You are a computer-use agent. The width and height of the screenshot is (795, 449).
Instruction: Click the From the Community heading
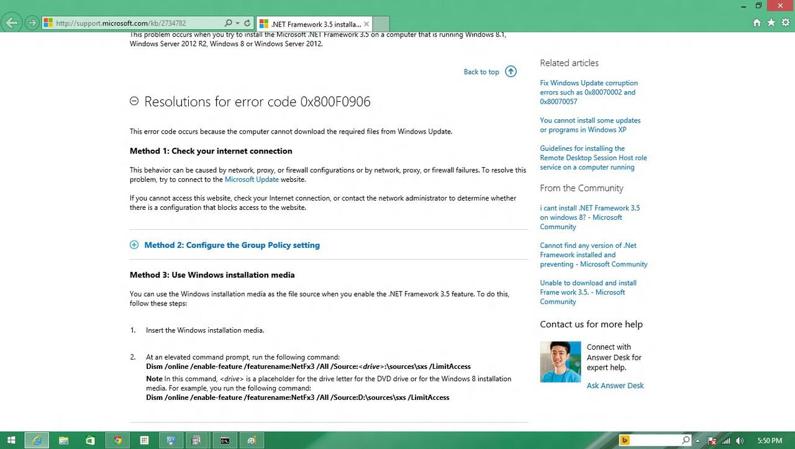[581, 188]
